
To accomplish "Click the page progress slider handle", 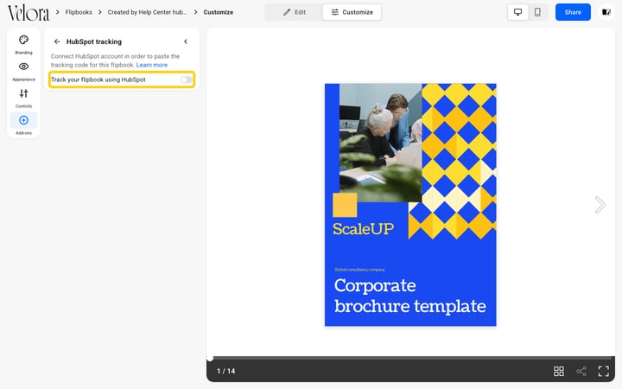I will [x=210, y=359].
